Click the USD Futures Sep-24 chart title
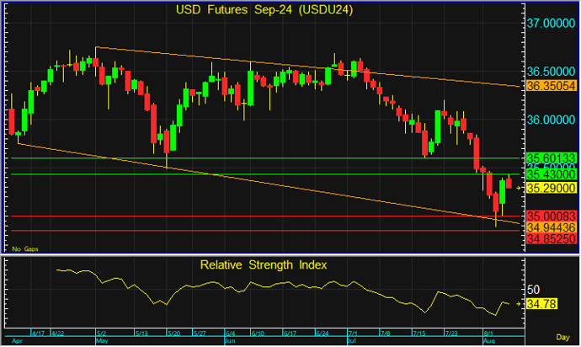This screenshot has width=581, height=347. tap(265, 10)
